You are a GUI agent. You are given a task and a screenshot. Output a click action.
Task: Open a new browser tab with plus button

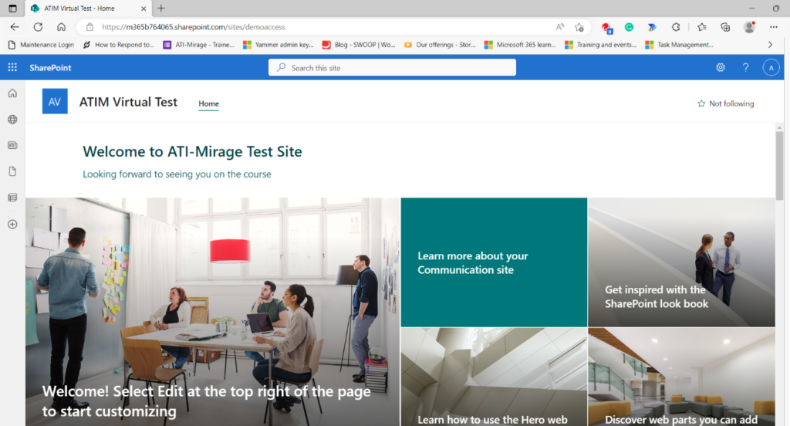(x=161, y=8)
